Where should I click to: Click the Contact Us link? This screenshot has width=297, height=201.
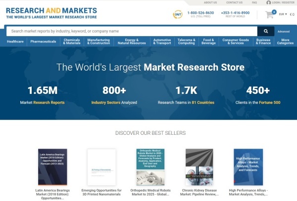pyautogui.click(x=234, y=2)
